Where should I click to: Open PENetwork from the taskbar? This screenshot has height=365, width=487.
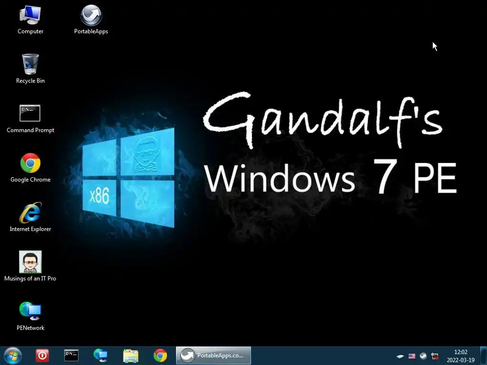click(100, 355)
